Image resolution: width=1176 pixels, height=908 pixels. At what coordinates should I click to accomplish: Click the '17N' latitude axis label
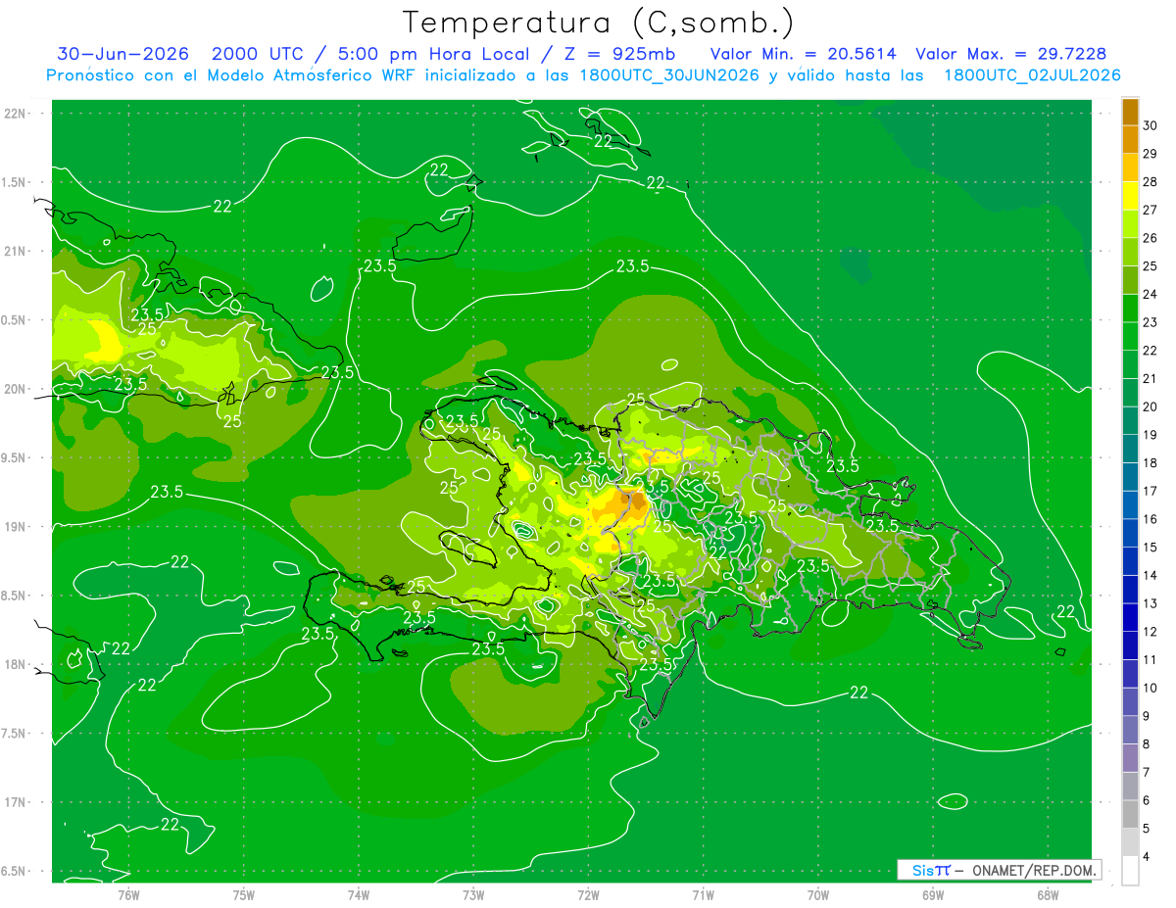pos(17,802)
